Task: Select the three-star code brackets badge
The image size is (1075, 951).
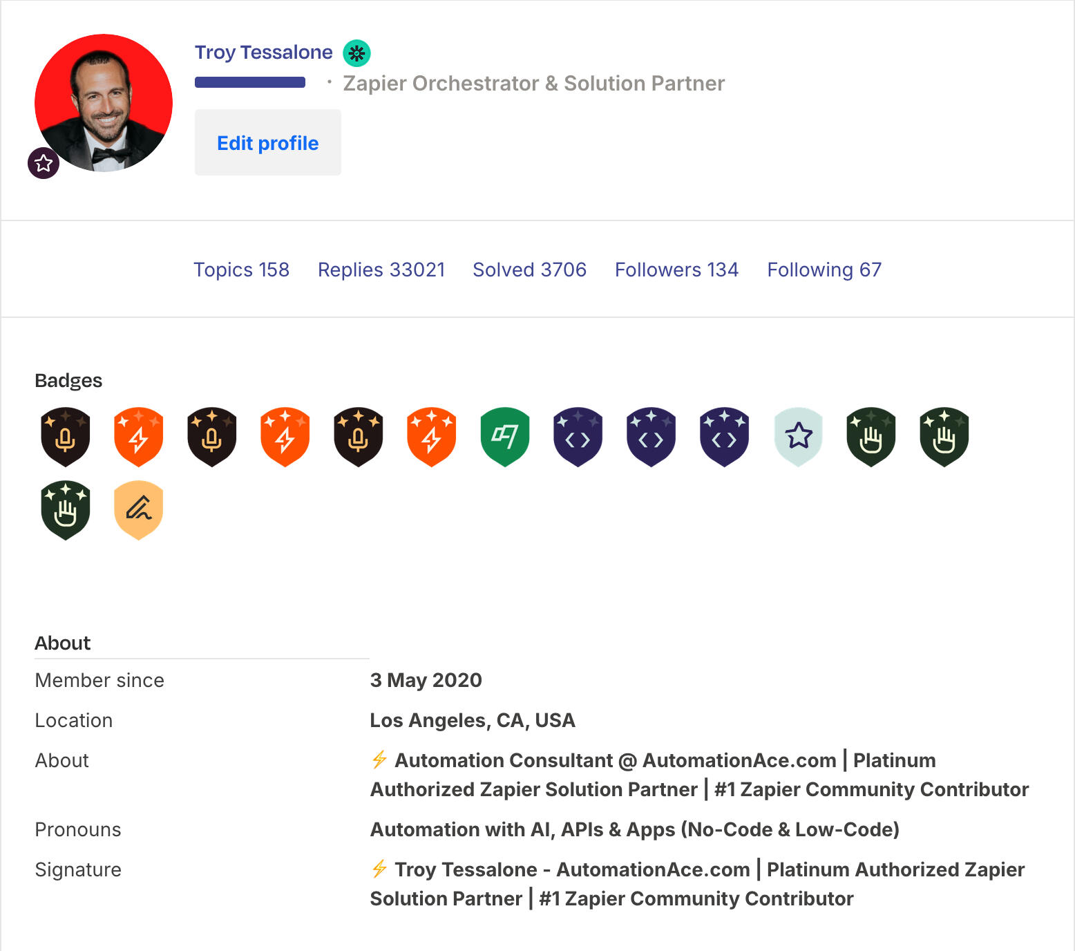Action: coord(725,437)
